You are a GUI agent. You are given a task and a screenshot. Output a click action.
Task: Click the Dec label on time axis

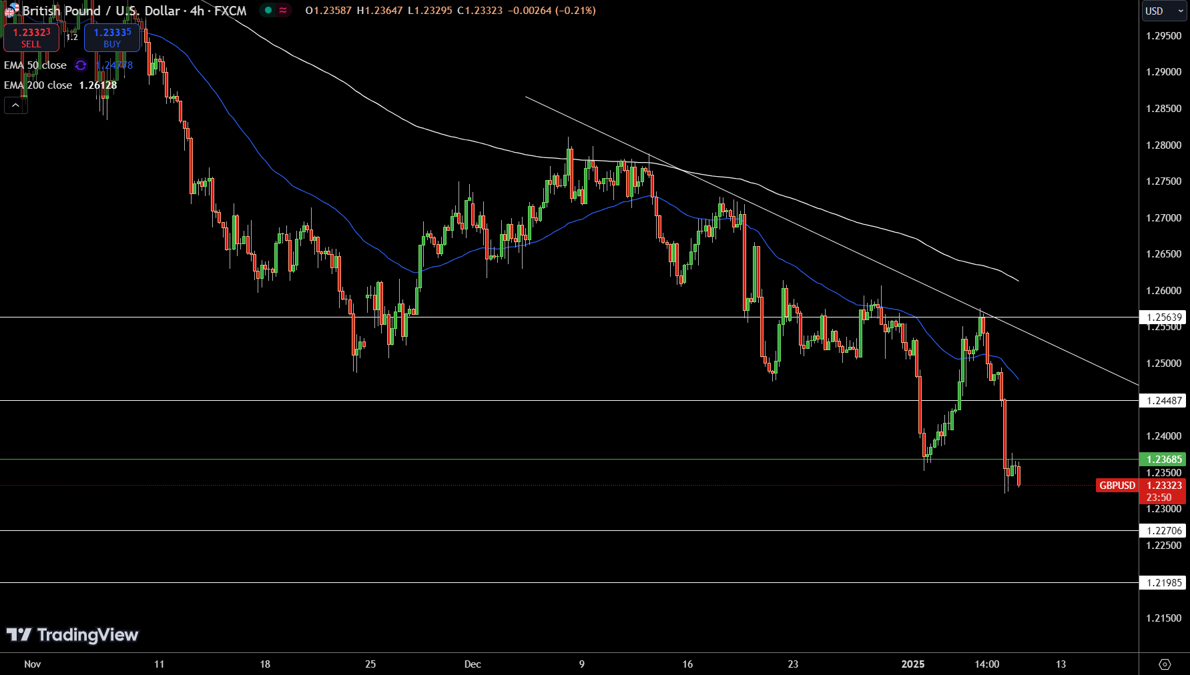click(473, 664)
